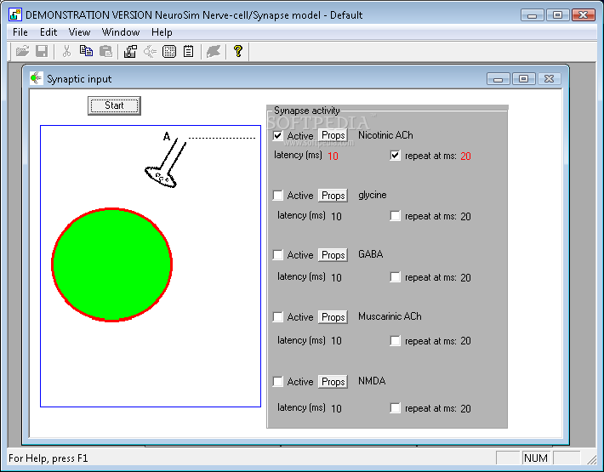Viewport: 604px width, 472px height.
Task: Click the Synaptic input window icon
Action: point(36,78)
